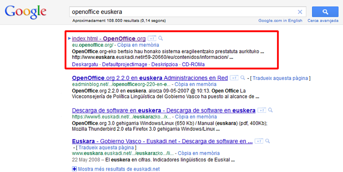Preview Euskara Gobierno Vasco result magnifier icon
Image resolution: width=343 pixels, height=172 pixels.
click(267, 141)
